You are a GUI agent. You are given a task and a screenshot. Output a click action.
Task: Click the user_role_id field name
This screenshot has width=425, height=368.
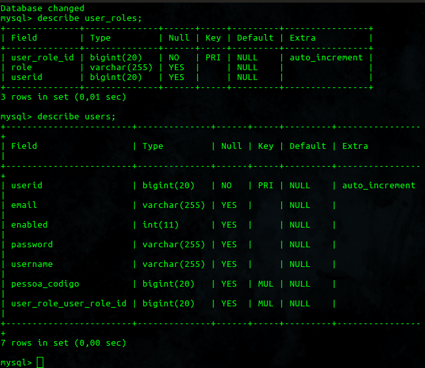[x=43, y=58]
